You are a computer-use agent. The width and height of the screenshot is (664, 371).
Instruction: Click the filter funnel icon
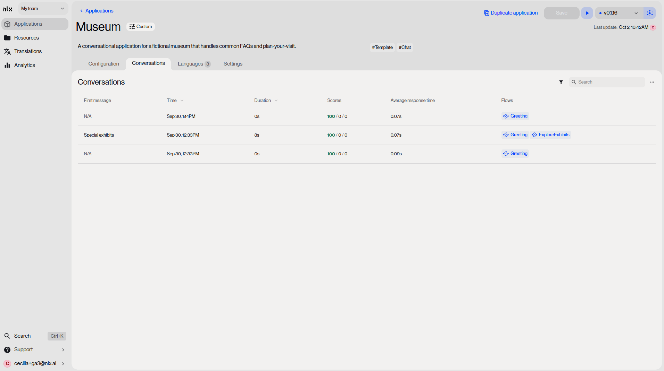[561, 82]
